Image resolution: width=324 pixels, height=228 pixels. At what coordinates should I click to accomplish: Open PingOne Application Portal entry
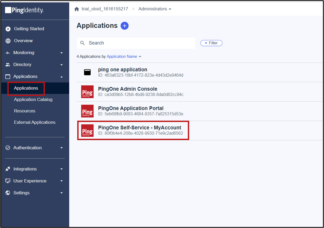[200, 111]
